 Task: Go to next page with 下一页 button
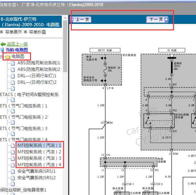(157, 19)
